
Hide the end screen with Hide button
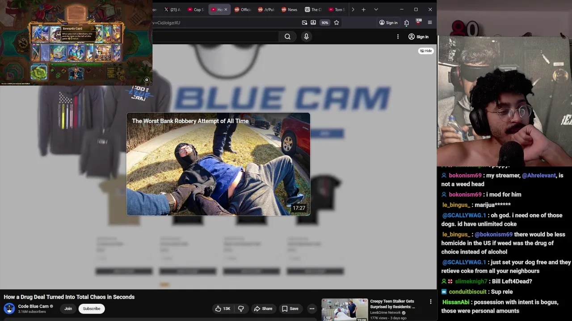pyautogui.click(x=426, y=51)
